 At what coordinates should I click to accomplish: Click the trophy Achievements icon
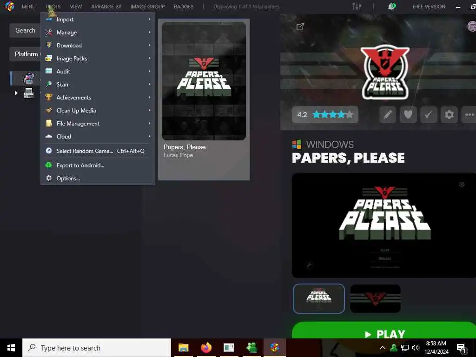pyautogui.click(x=48, y=97)
